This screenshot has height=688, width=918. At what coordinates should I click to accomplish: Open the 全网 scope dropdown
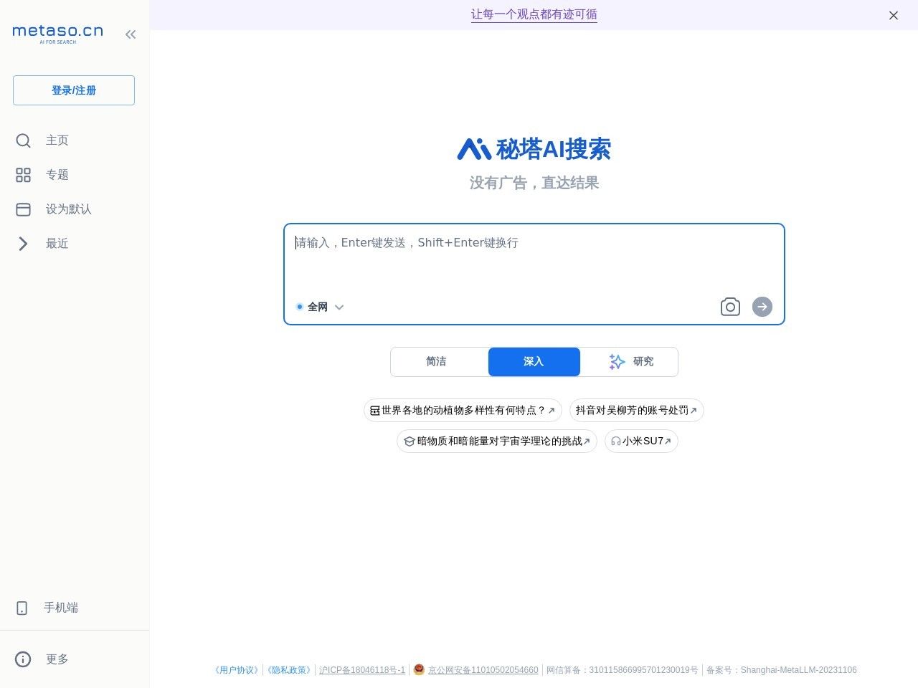[320, 307]
